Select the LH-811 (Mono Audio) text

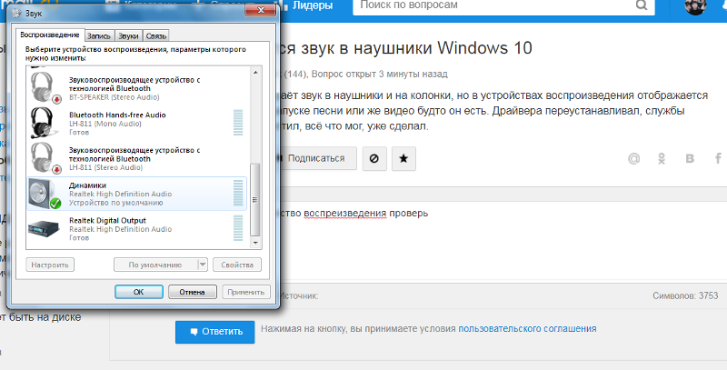pos(105,124)
